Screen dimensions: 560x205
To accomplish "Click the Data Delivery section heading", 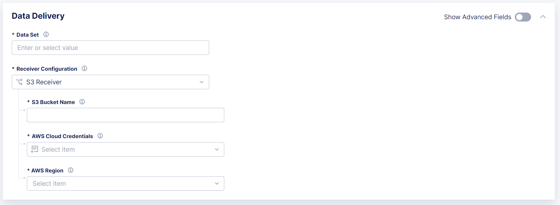I will [38, 16].
